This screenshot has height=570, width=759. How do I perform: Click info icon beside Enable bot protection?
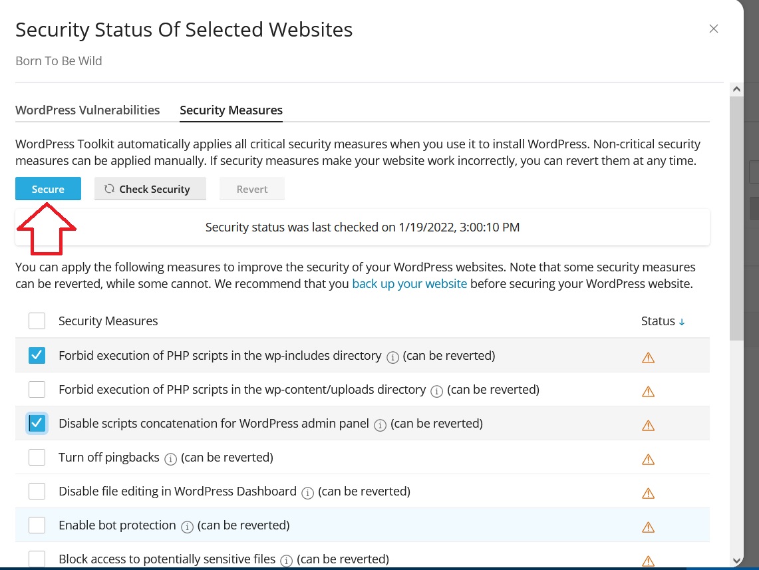click(x=188, y=527)
